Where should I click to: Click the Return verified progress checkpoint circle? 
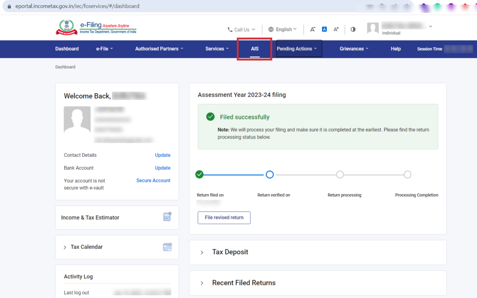(x=269, y=174)
